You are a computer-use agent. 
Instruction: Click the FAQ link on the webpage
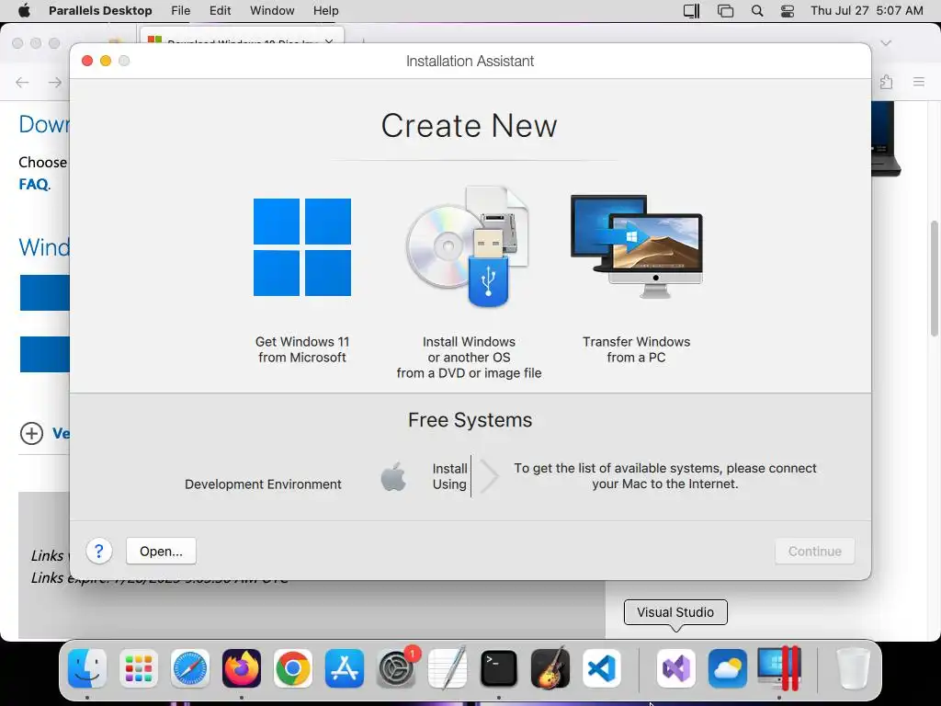(x=33, y=184)
